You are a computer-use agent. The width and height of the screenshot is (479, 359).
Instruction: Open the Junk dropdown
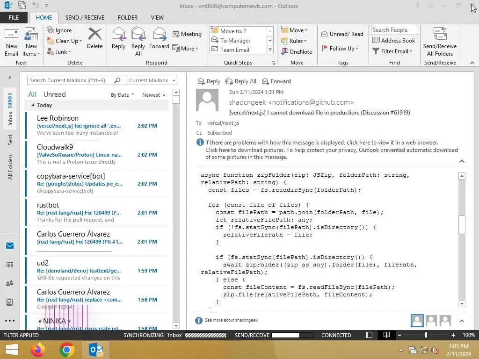59,51
